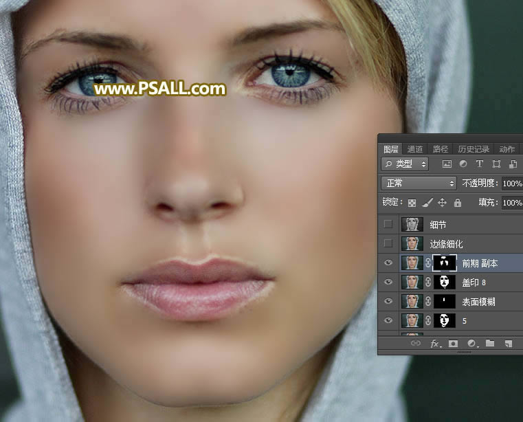Show the 边缘细化 layer
This screenshot has width=523, height=422.
tap(388, 243)
